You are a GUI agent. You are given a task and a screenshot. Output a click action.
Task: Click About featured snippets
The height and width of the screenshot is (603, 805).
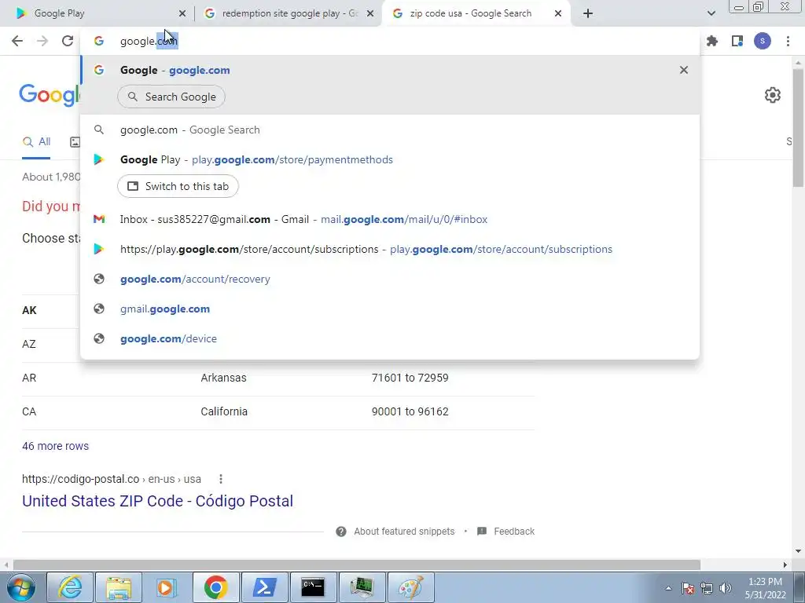click(x=404, y=532)
